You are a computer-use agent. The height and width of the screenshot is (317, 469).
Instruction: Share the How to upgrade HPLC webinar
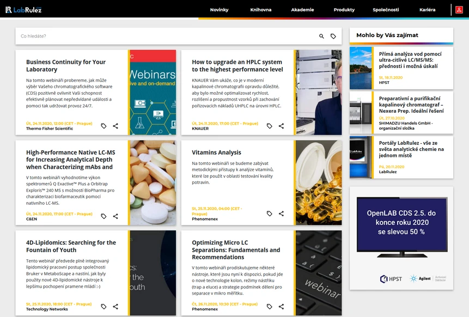[x=281, y=126]
